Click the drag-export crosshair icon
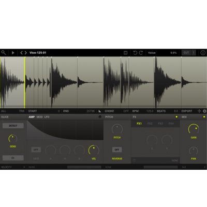This screenshot has width=207, height=207. (199, 111)
